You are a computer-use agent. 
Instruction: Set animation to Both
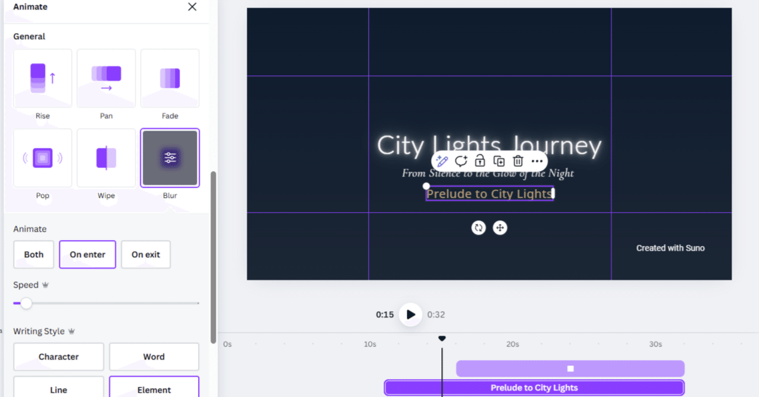click(x=34, y=254)
